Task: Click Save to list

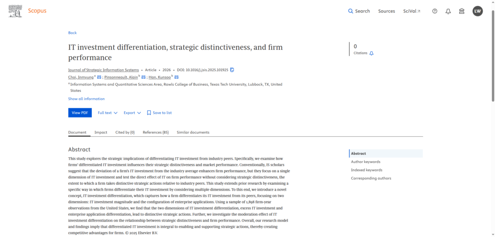Action: [159, 113]
